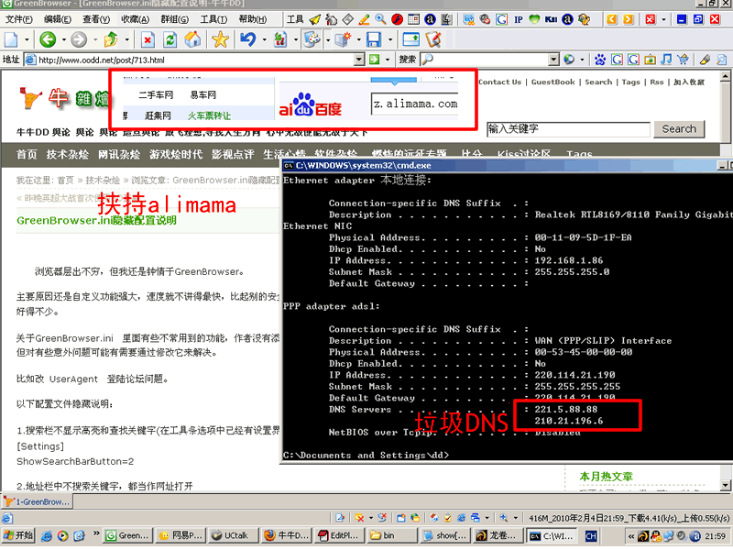Viewport: 733px width, 550px height.
Task: Click the Internet Explorer quick launch icon
Action: (47, 536)
